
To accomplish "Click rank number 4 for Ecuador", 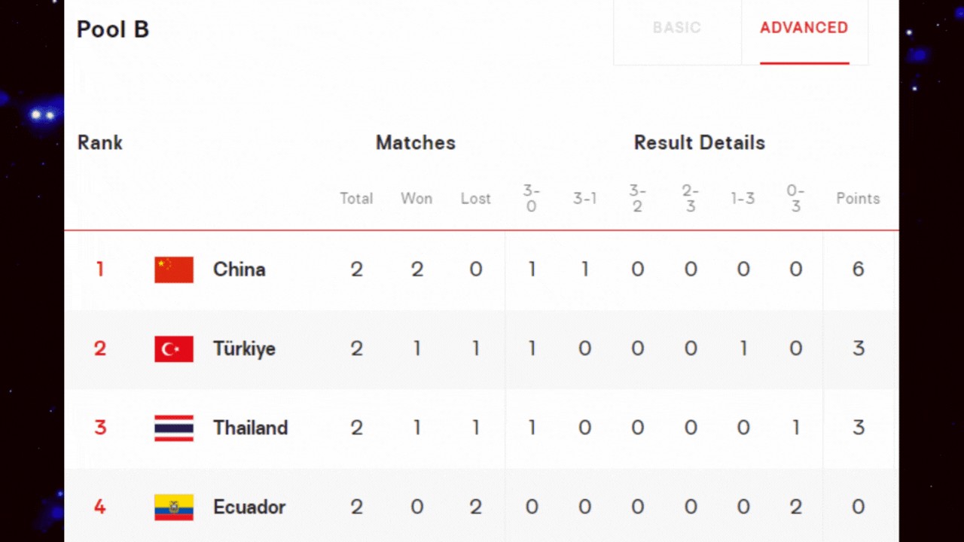I will click(x=99, y=507).
